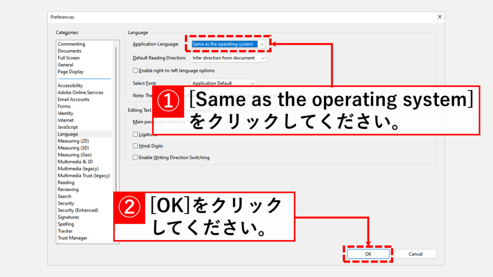Click the OK button
The image size is (493, 277).
pos(368,254)
